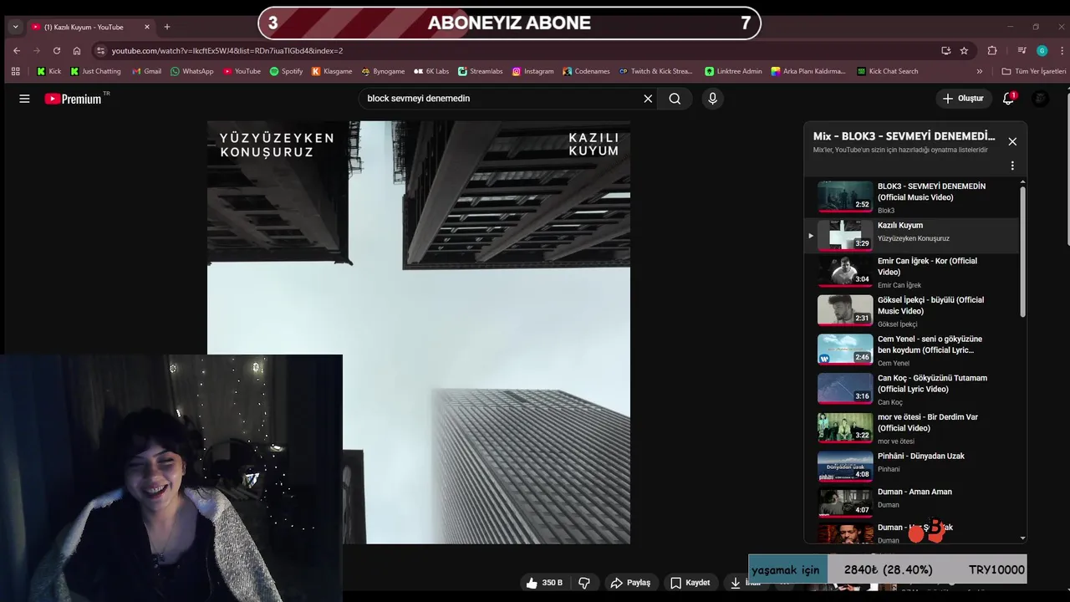Click the Paylaş share button

630,583
